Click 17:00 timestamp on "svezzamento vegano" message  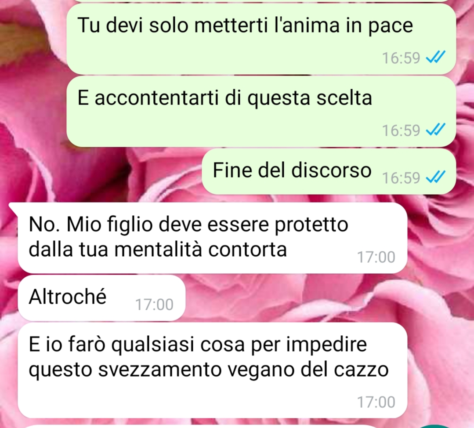point(376,402)
